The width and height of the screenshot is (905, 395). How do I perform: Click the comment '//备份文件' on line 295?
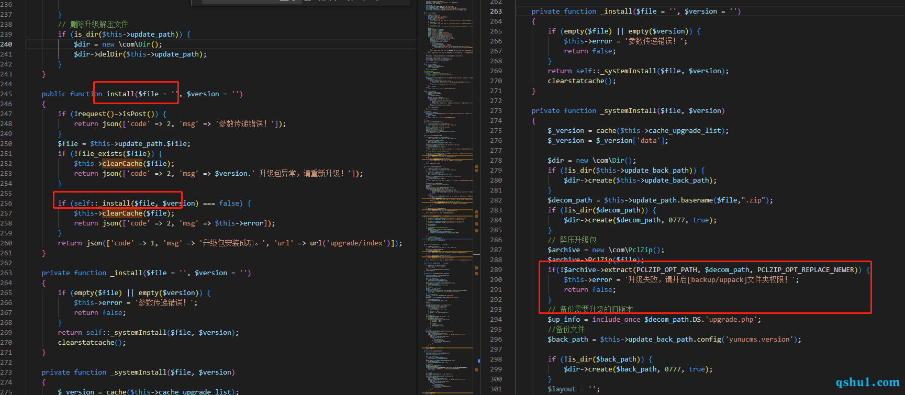click(566, 329)
